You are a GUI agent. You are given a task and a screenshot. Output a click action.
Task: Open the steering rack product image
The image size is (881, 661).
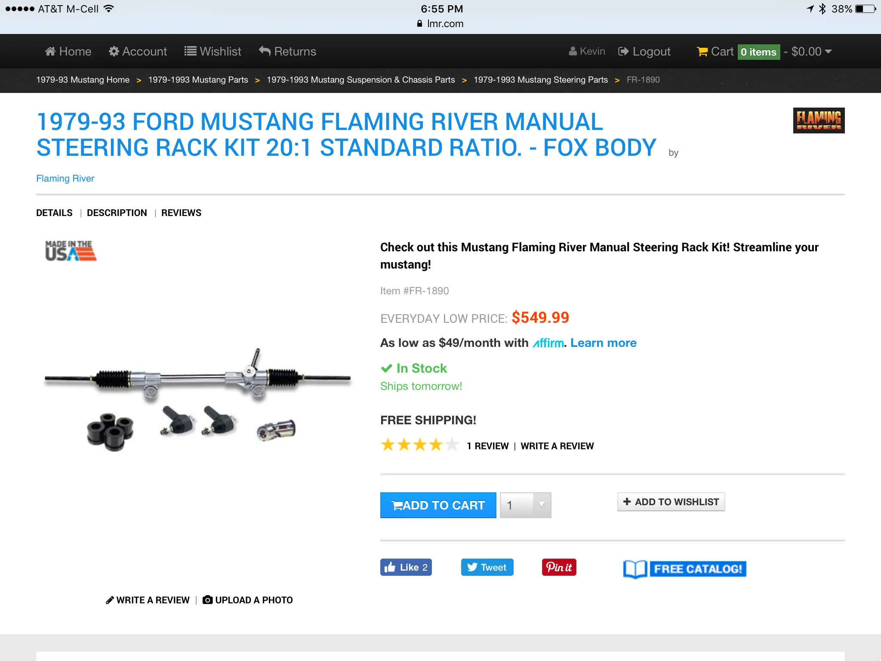tap(198, 398)
